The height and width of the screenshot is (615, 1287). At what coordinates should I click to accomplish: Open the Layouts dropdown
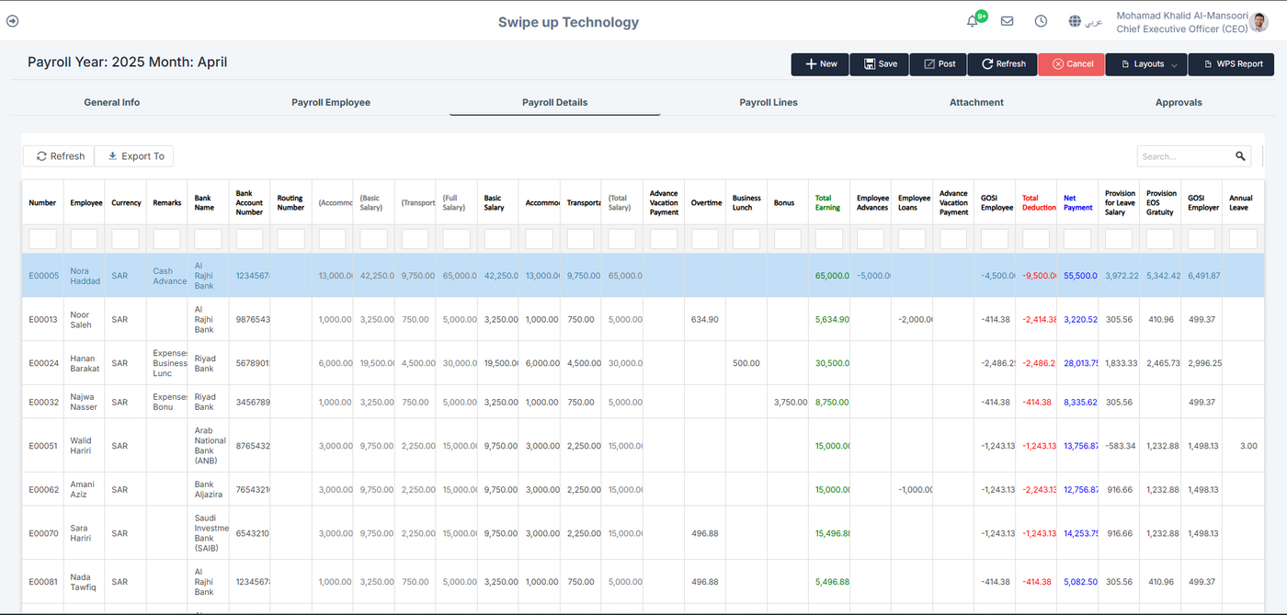click(1146, 64)
